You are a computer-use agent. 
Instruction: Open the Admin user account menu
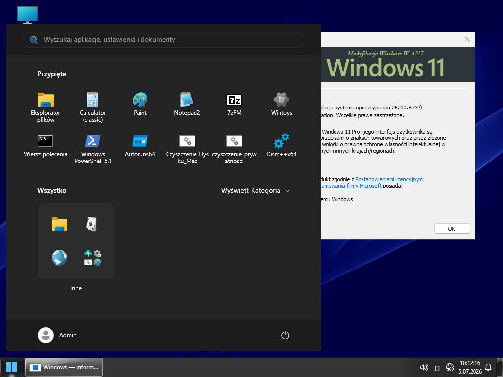coord(57,335)
